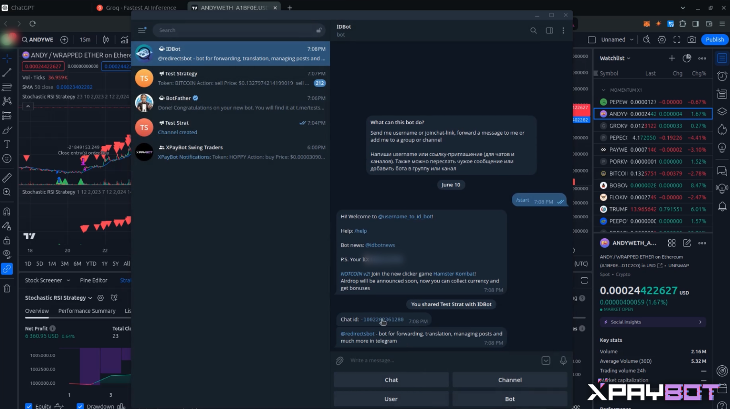730x409 pixels.
Task: Open the @idbotnews link
Action: (x=380, y=245)
